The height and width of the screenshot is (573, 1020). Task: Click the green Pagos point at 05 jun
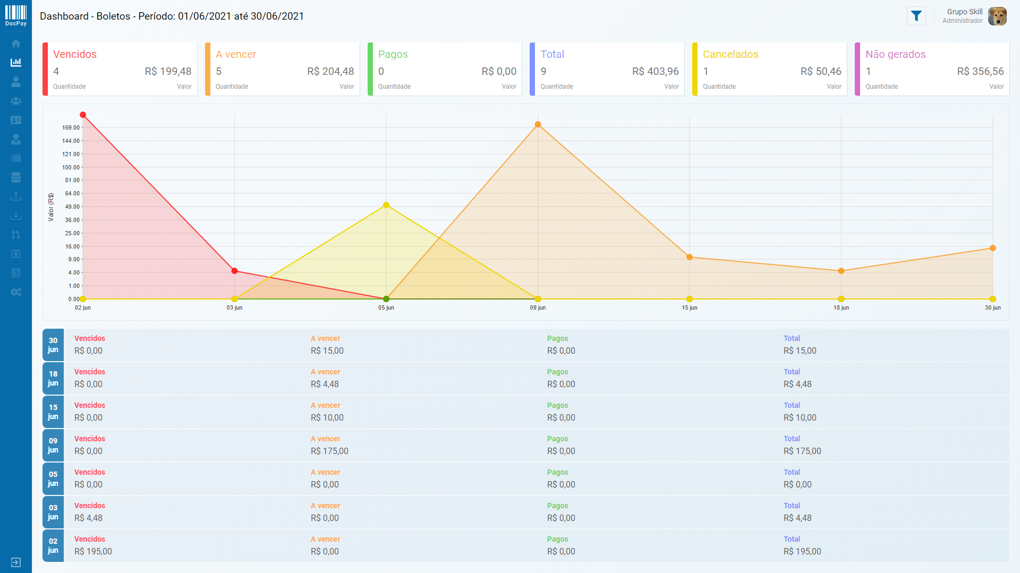[x=386, y=299]
